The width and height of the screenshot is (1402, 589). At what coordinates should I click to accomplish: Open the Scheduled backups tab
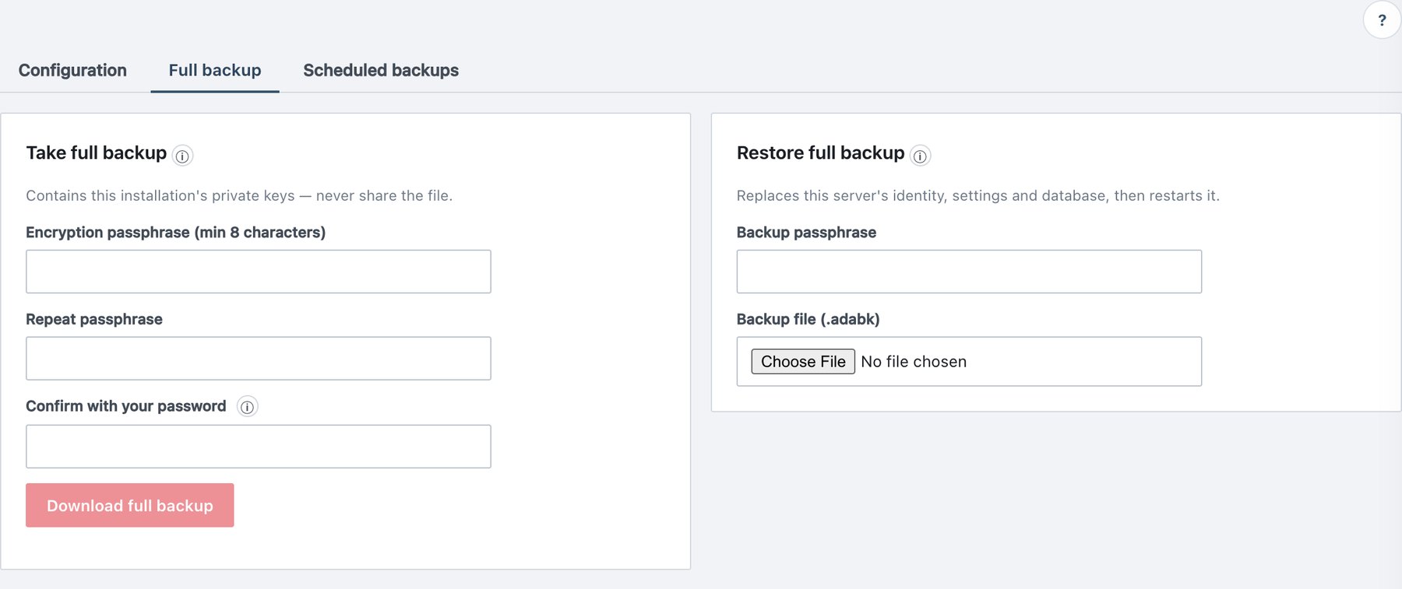pos(381,70)
